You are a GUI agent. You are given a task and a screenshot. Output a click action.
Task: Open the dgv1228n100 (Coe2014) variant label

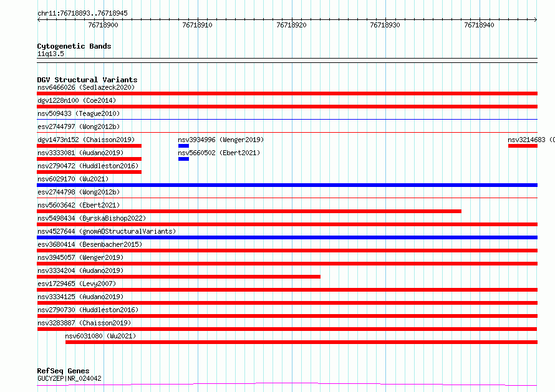77,100
